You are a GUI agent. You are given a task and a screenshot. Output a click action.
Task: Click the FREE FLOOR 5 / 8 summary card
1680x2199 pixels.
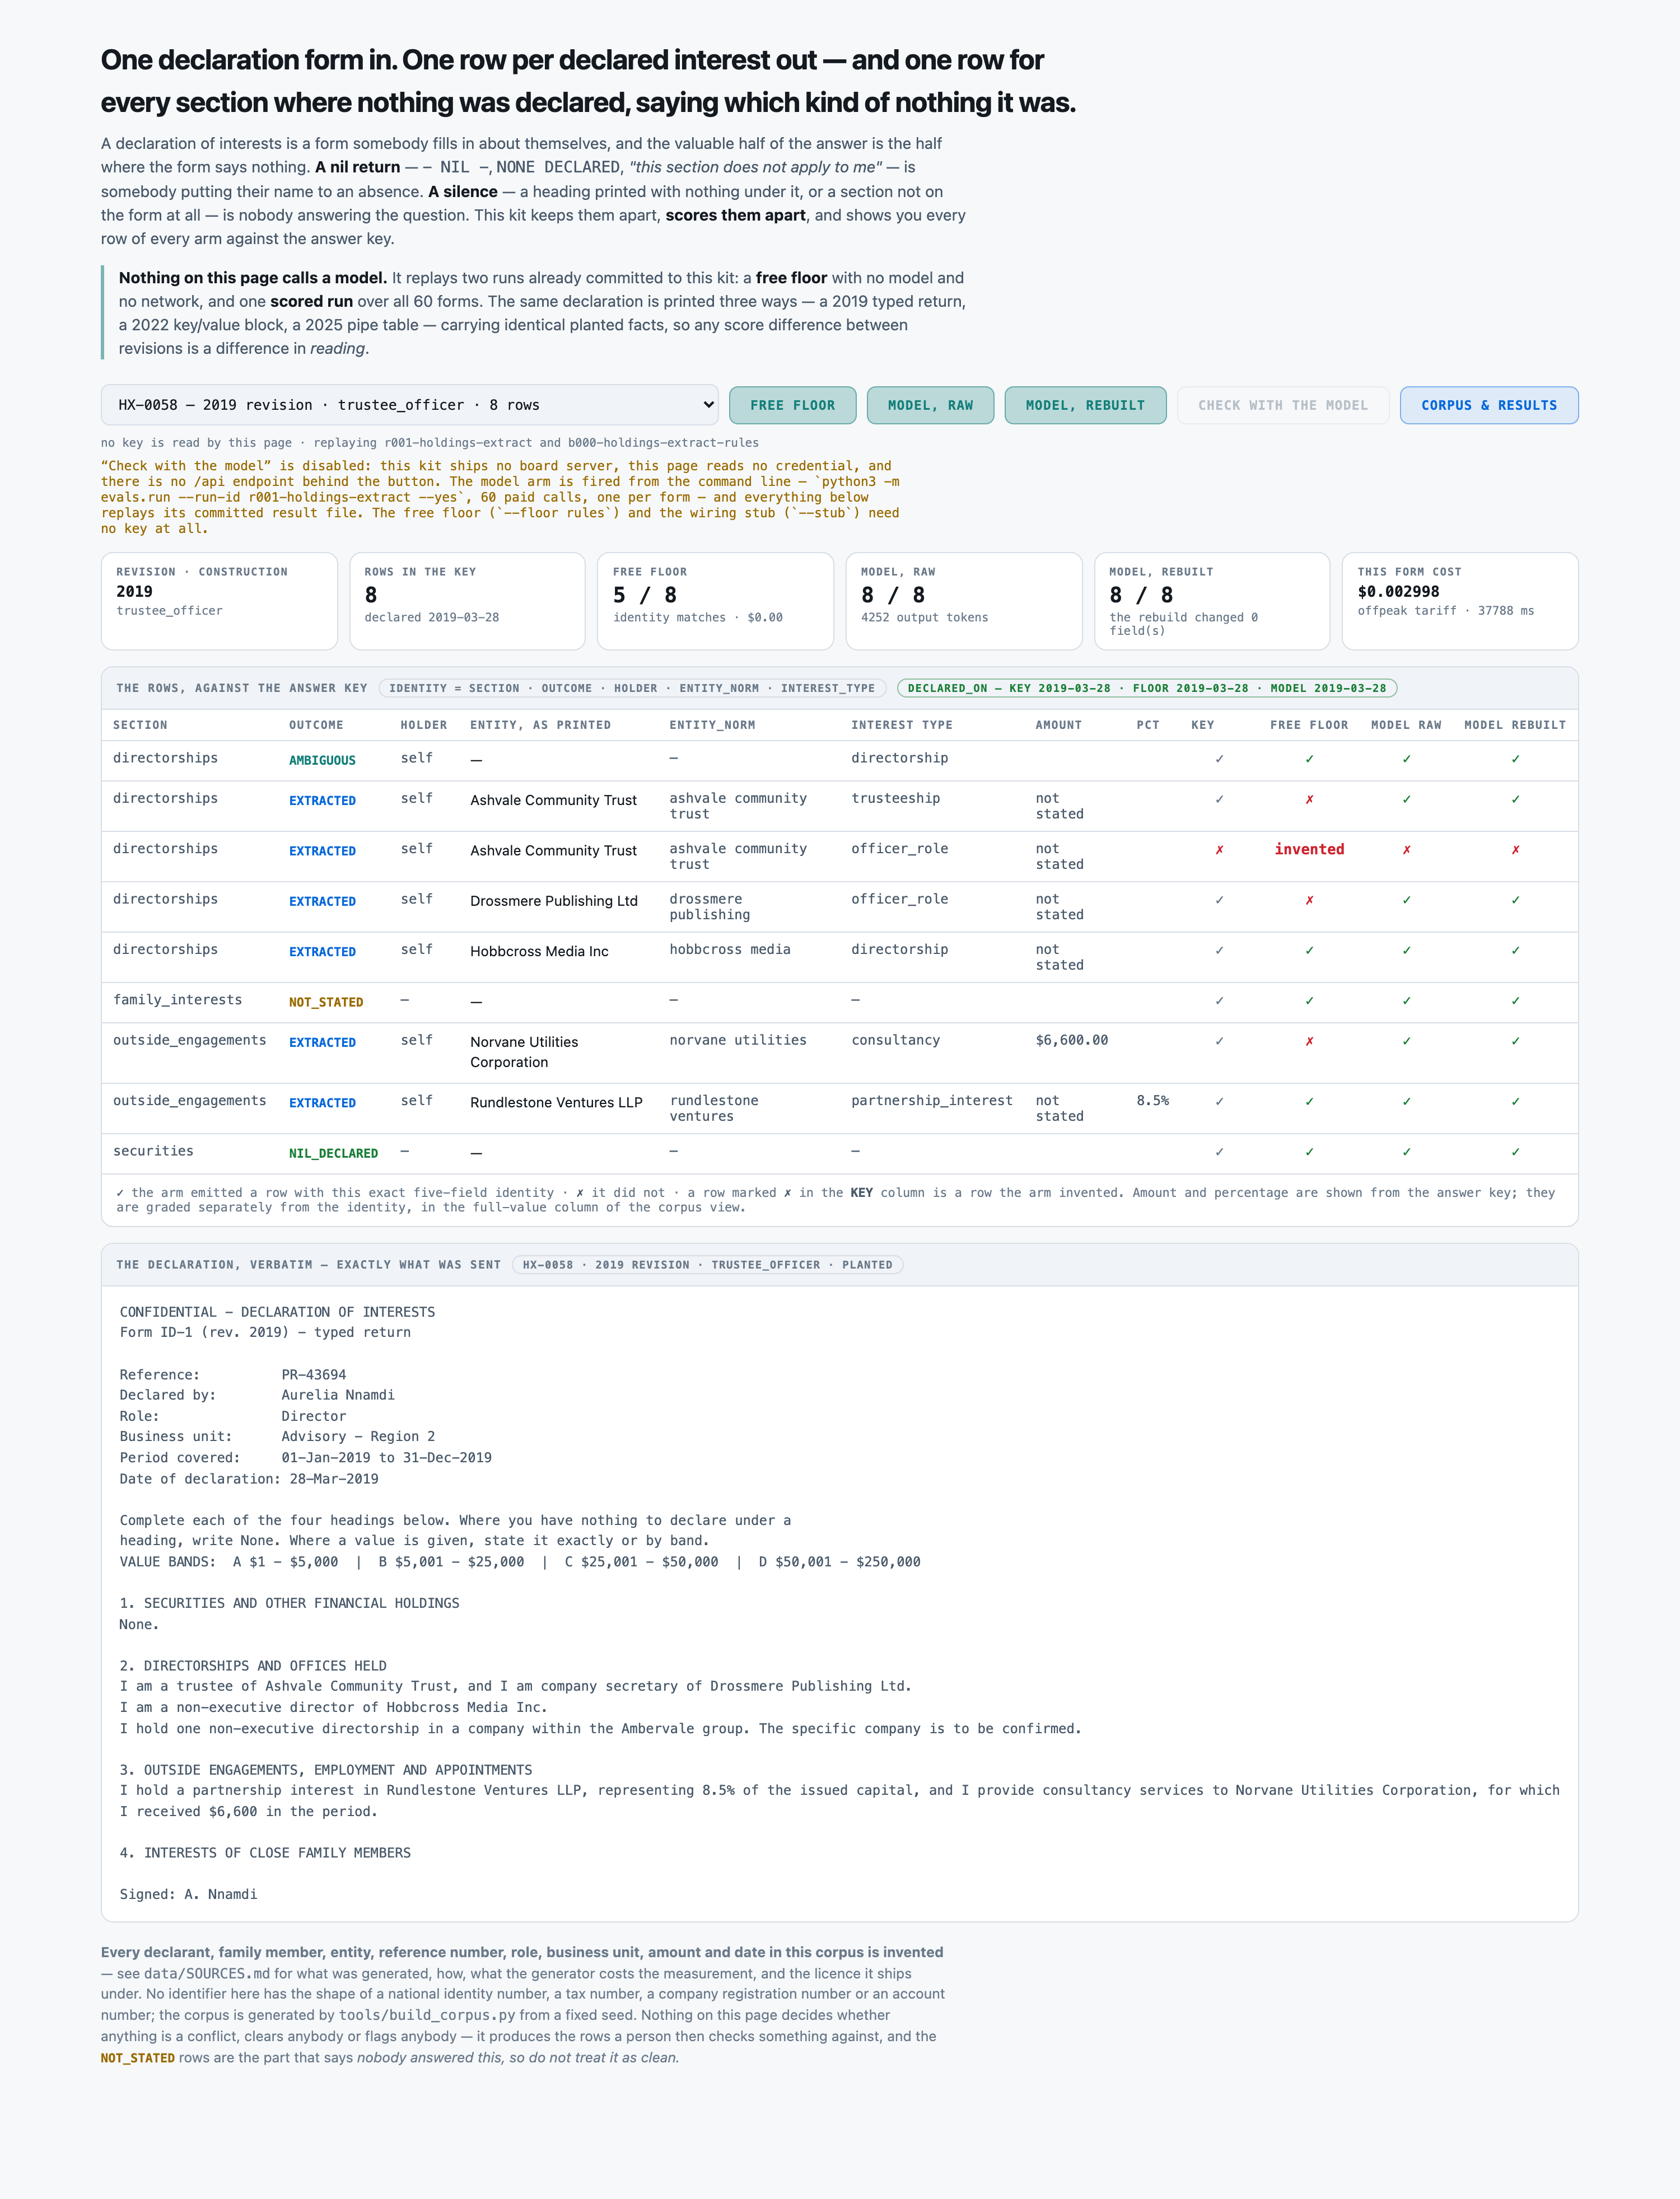click(x=715, y=601)
